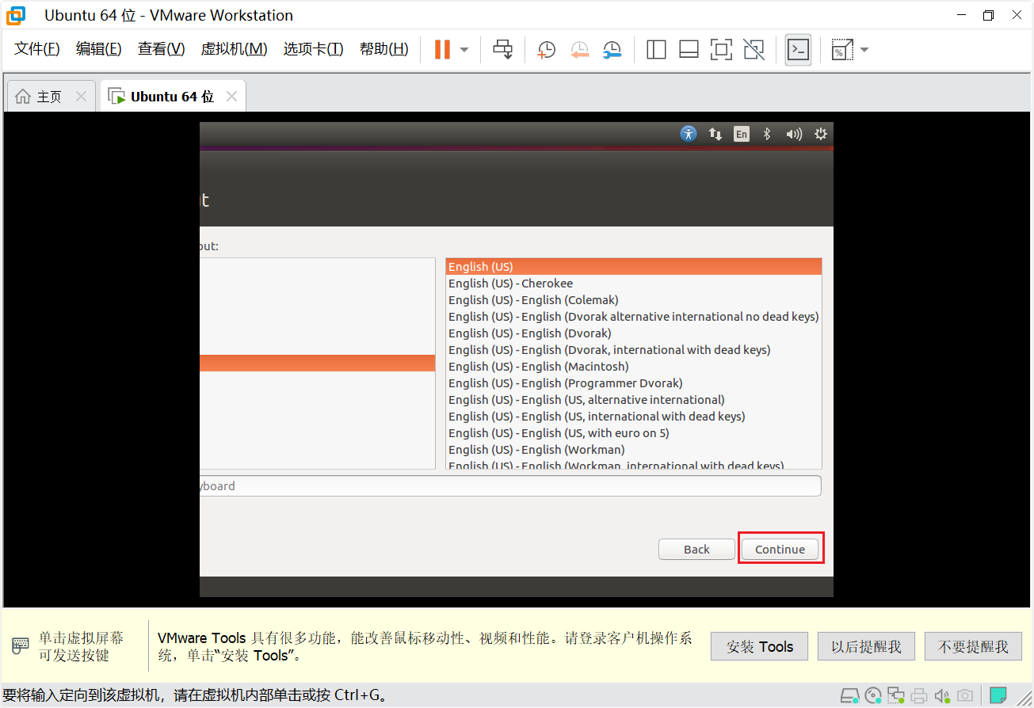Select English (US) - English (Macintosh)
Screen dimensions: 1034x708
[633, 367]
